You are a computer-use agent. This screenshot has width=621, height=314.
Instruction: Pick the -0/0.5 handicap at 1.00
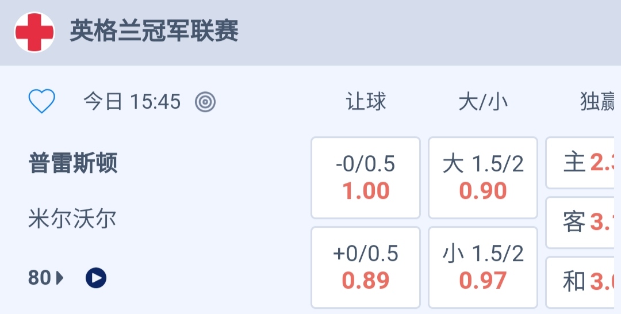point(366,178)
